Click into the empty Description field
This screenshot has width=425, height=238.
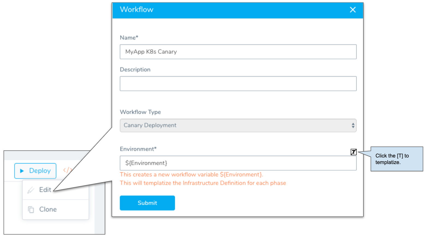pyautogui.click(x=238, y=84)
